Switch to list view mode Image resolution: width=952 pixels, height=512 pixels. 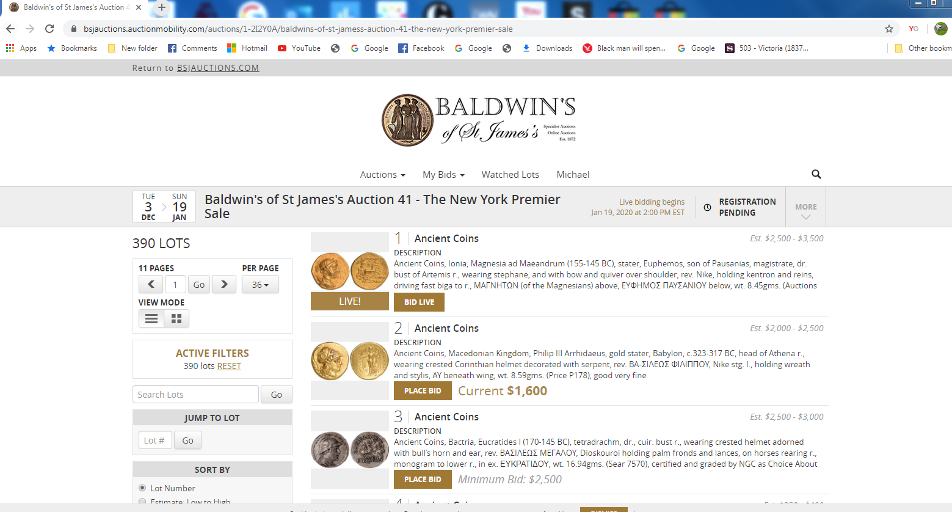click(x=151, y=318)
